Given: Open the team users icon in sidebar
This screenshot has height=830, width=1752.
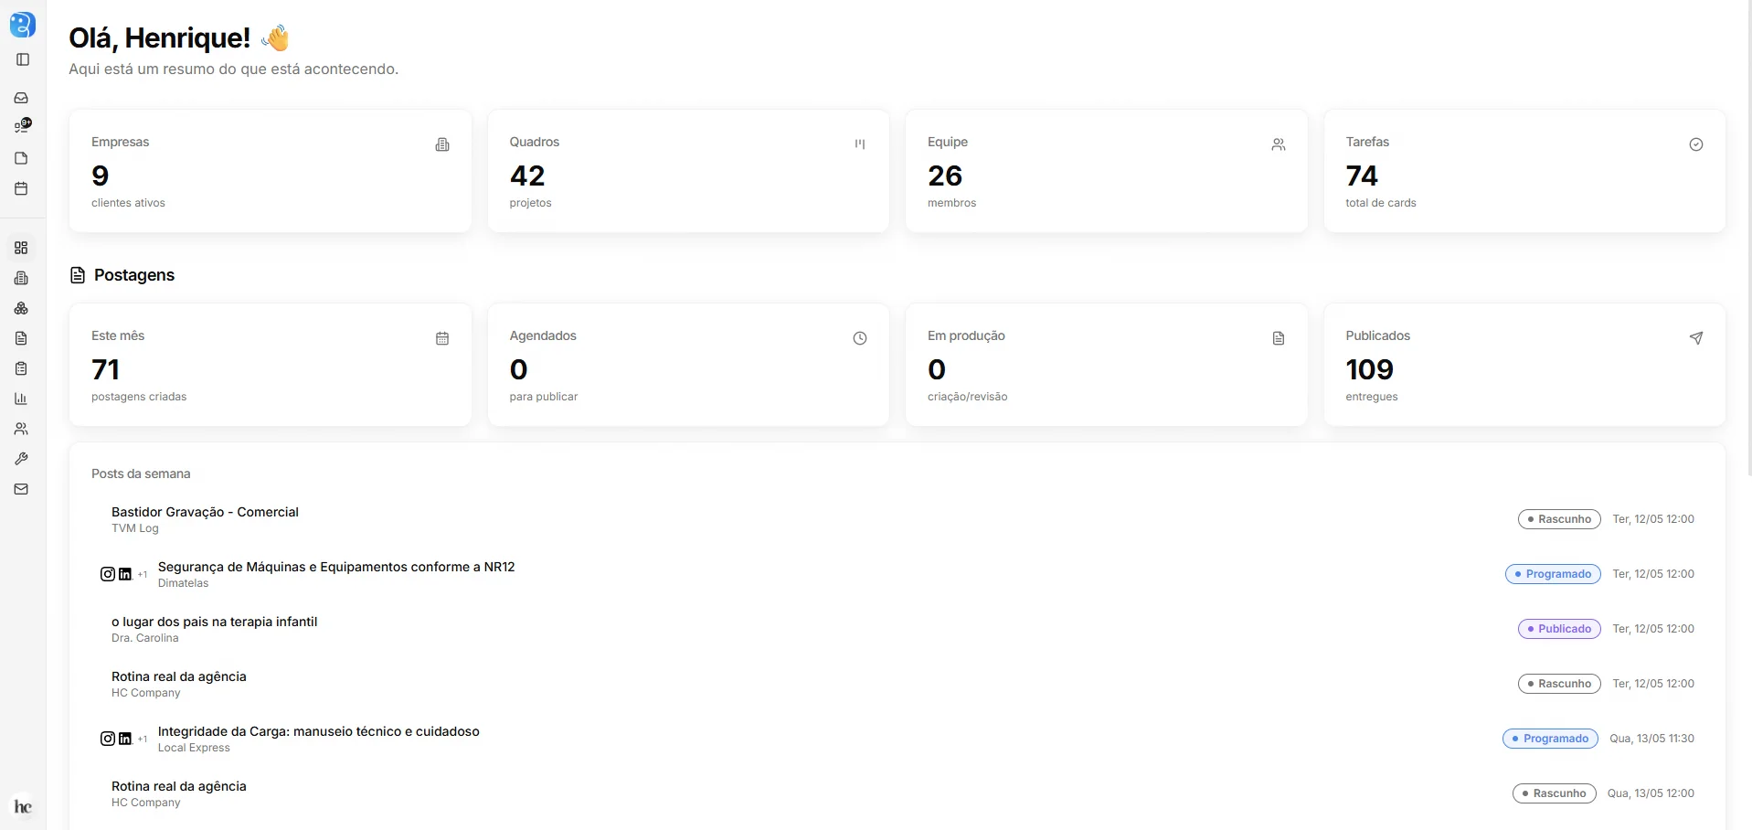Looking at the screenshot, I should pos(22,429).
